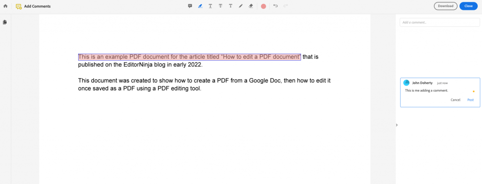Choose the strikethrough text tool
The height and width of the screenshot is (184, 482).
(x=220, y=6)
